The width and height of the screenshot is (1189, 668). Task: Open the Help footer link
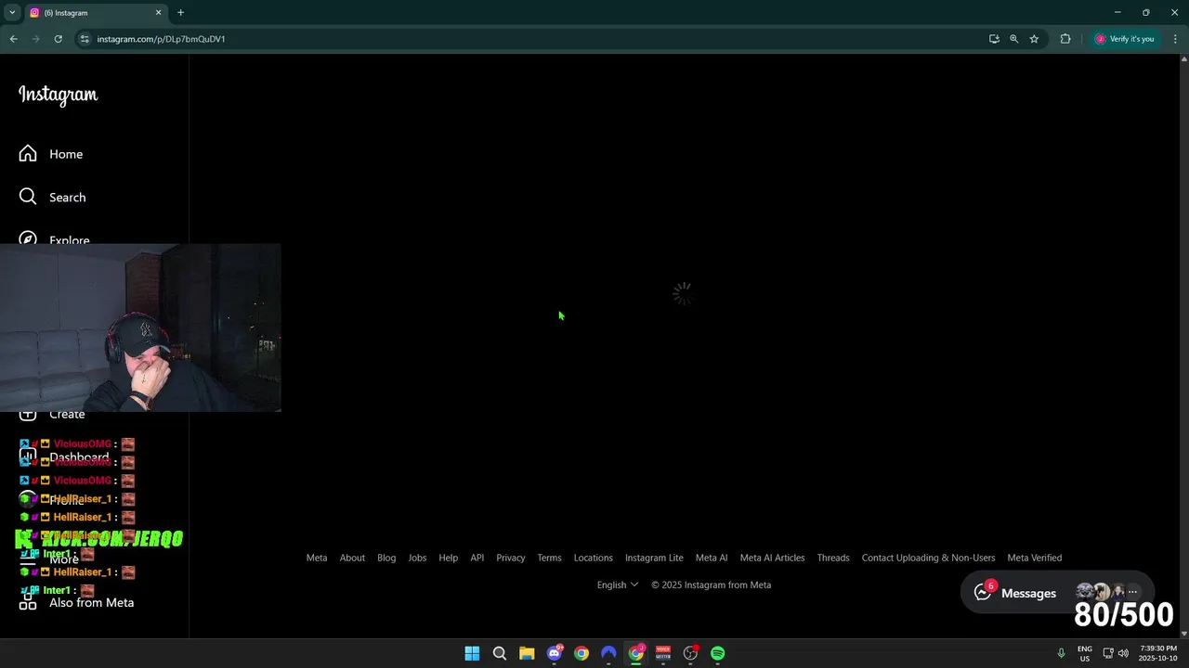point(449,558)
